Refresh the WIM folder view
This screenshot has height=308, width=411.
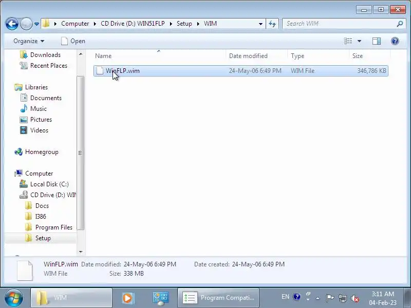tap(272, 24)
